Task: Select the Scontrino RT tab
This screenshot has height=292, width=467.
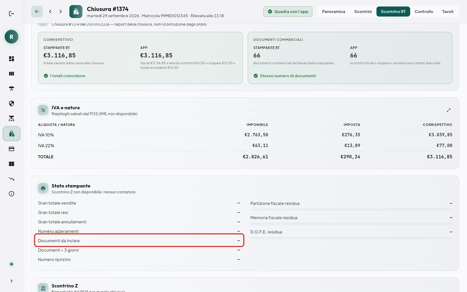Action: pos(393,12)
